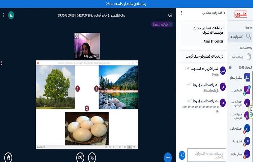Viewport: 253px width, 162px height.
Task: Click the webcam video thumbnail of presenter
Action: [87, 46]
